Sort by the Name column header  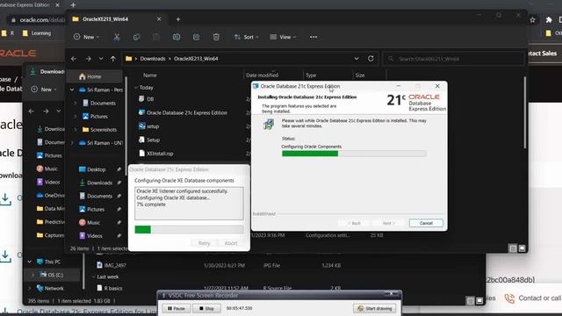[x=150, y=75]
